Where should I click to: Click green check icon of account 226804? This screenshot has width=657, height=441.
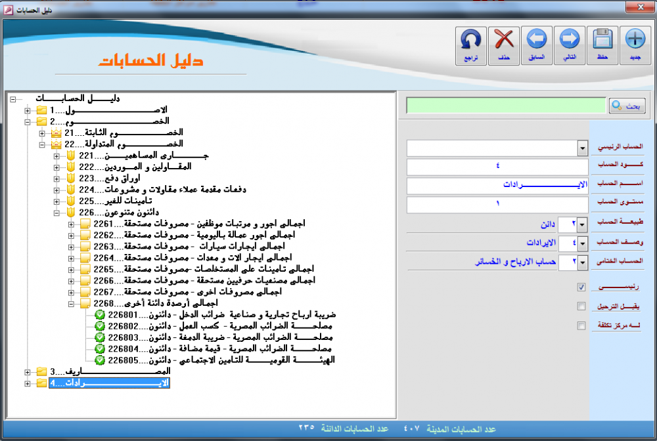click(x=100, y=348)
